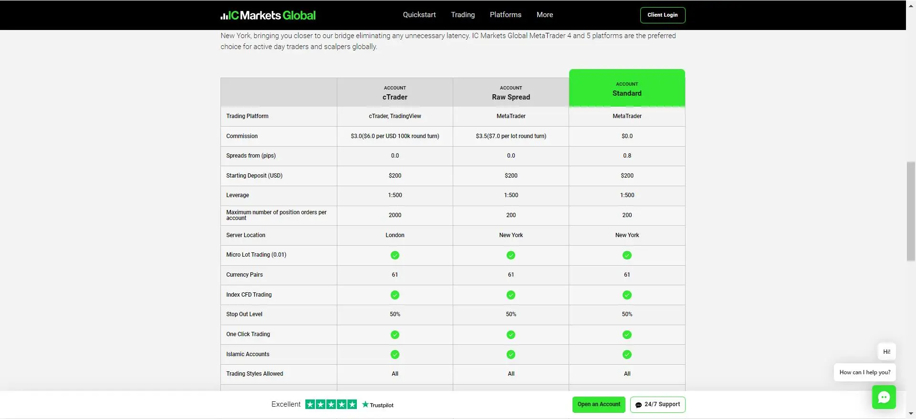916x419 pixels.
Task: Click the '$0.0' Standard commission cell
Action: tap(627, 136)
